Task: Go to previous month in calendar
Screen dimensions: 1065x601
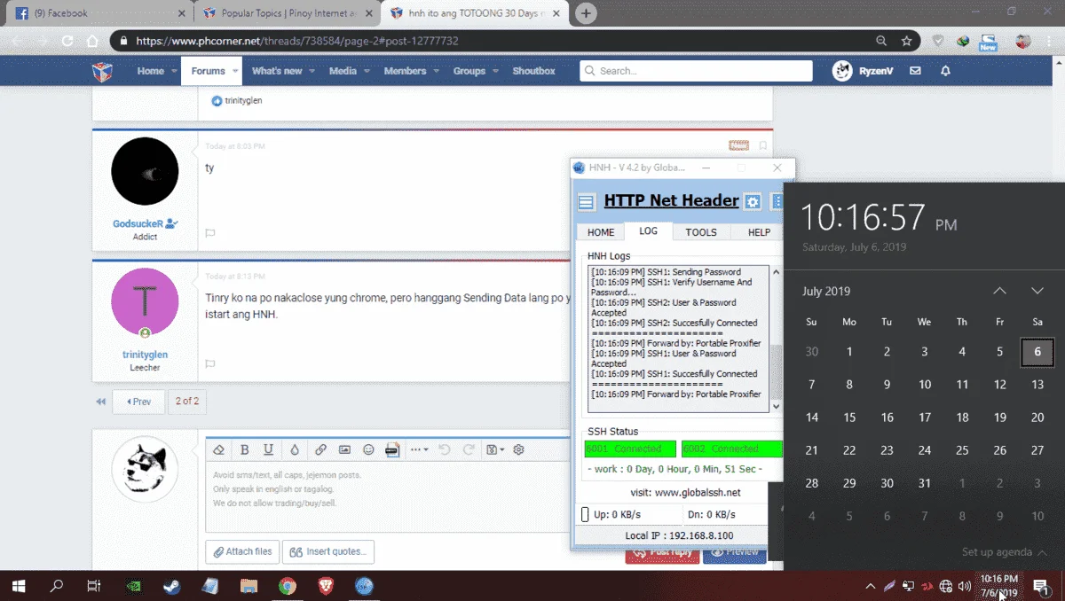Action: [999, 291]
